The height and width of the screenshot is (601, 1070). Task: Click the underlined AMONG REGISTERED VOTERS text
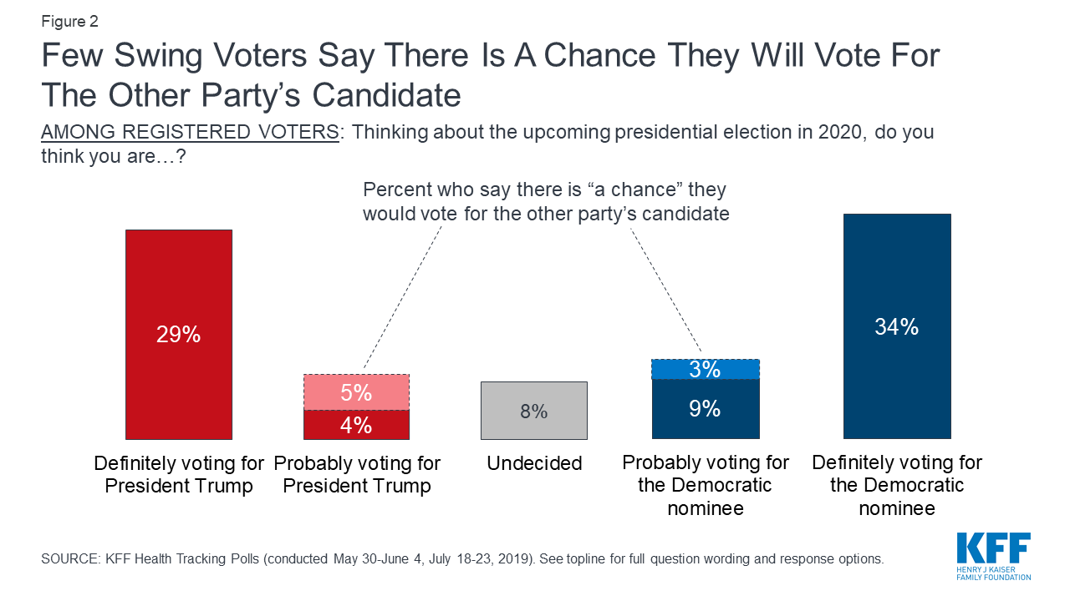(190, 134)
